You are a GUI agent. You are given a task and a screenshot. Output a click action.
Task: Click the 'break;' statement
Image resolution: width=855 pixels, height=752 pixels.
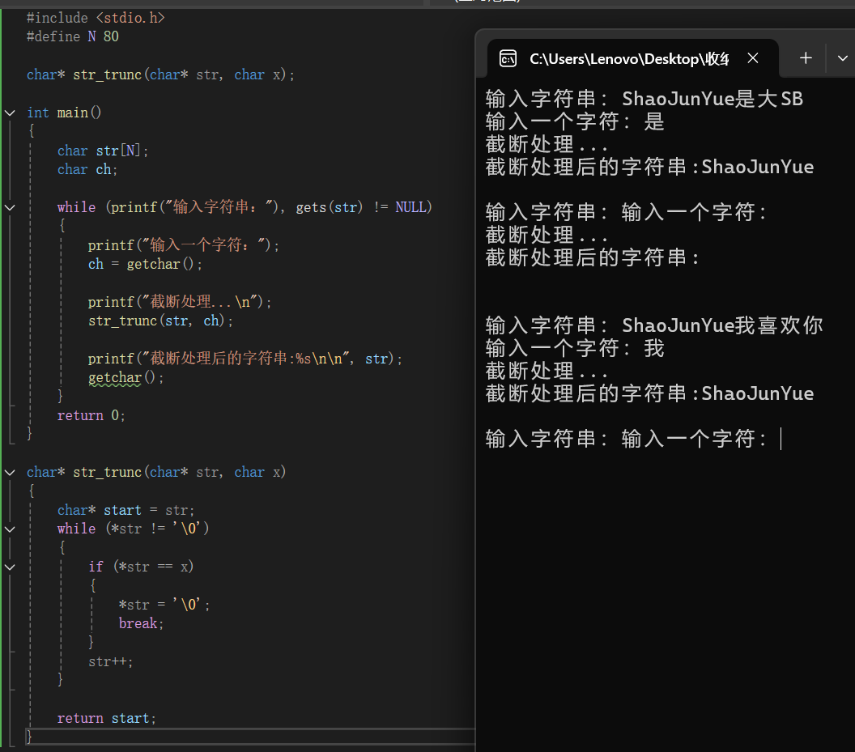click(141, 623)
